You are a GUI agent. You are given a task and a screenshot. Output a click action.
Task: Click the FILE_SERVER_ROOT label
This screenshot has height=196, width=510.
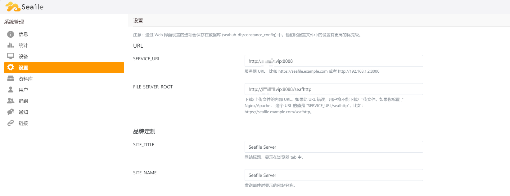click(x=153, y=87)
